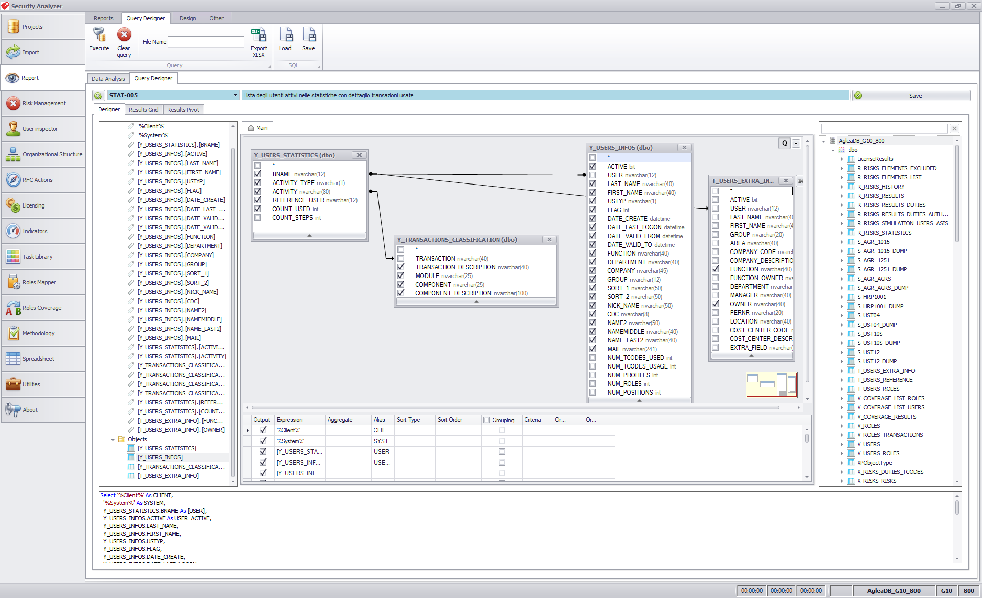982x598 pixels.
Task: Click the Save SQL icon in ribbon
Action: (x=309, y=35)
